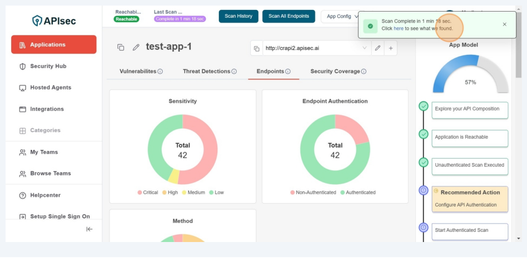Click Recommended Action Configure API Authentication card
Viewport: 527px width, 262px height.
coord(470,199)
